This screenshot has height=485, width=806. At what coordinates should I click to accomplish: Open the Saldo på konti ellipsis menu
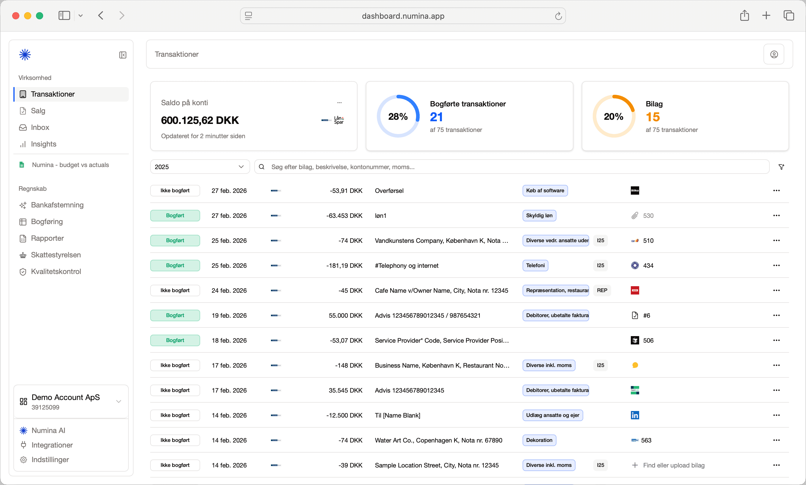(x=339, y=102)
